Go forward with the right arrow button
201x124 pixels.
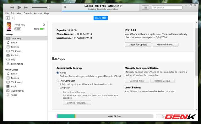(13, 18)
